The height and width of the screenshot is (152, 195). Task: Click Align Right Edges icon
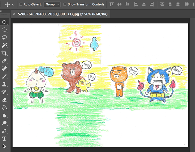click(x=152, y=4)
